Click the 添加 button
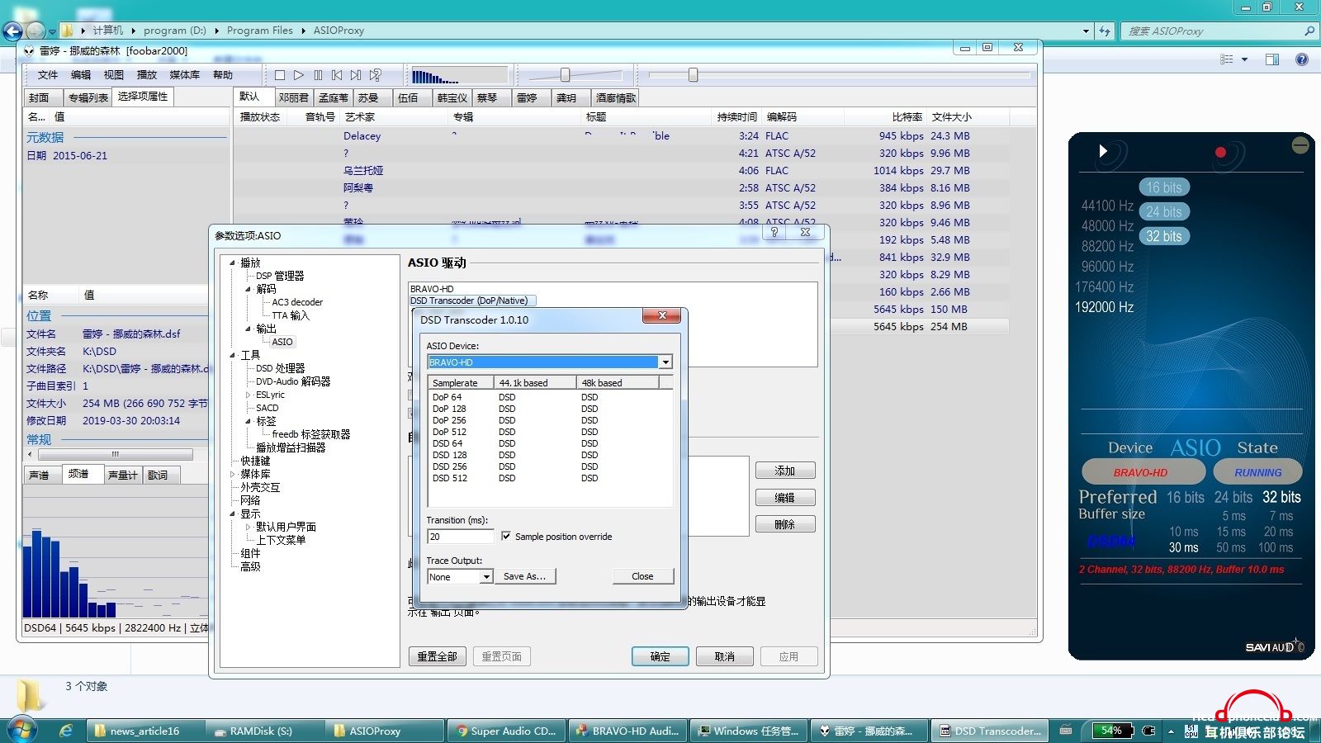Viewport: 1321px width, 743px height. [x=785, y=471]
